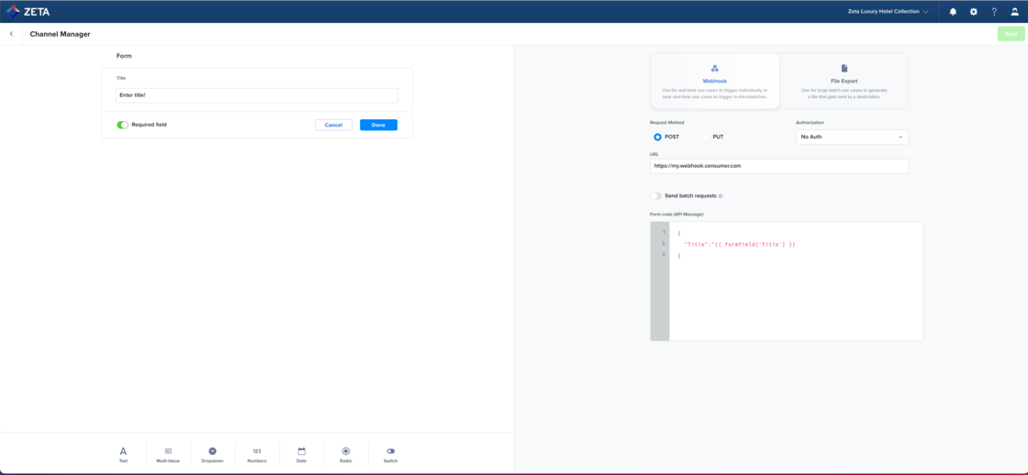1028x475 pixels.
Task: Select the POST request method
Action: (657, 137)
